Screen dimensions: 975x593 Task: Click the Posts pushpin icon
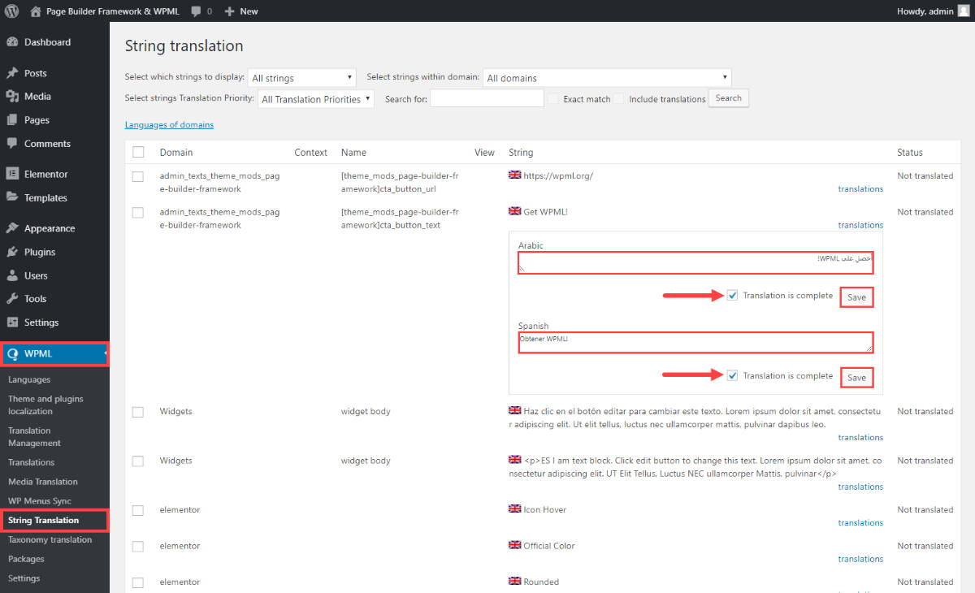[x=12, y=73]
